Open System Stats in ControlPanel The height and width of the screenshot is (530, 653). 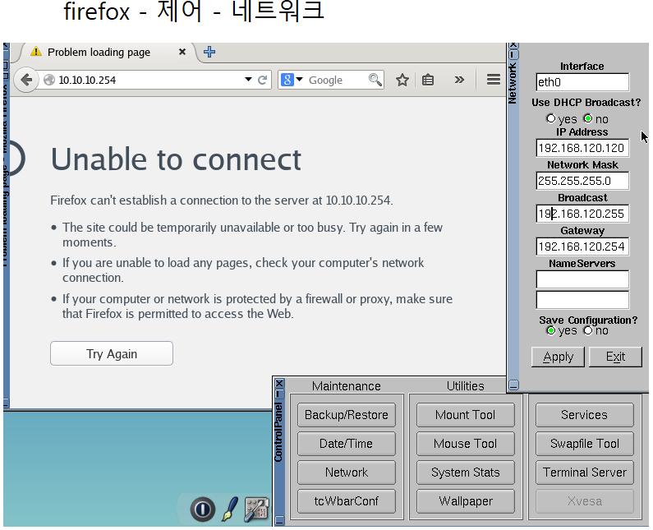tap(466, 472)
